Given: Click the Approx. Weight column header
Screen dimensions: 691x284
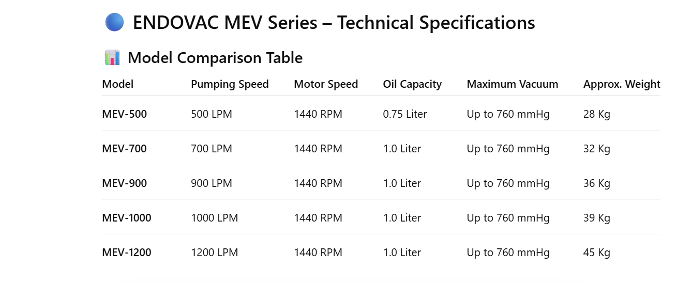Looking at the screenshot, I should pos(622,84).
